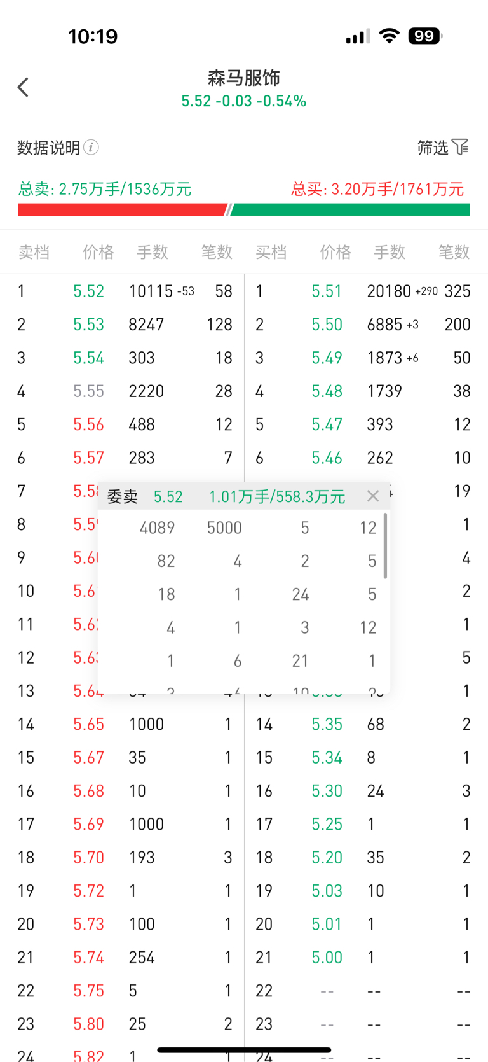Select sell level 2 price 5.53

[x=88, y=325]
